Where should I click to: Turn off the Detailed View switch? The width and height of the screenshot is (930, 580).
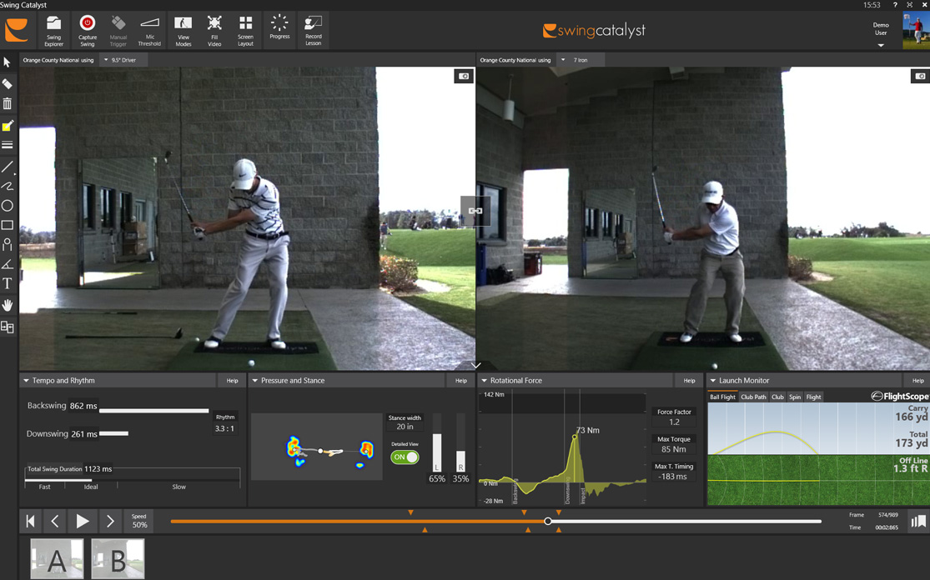405,457
